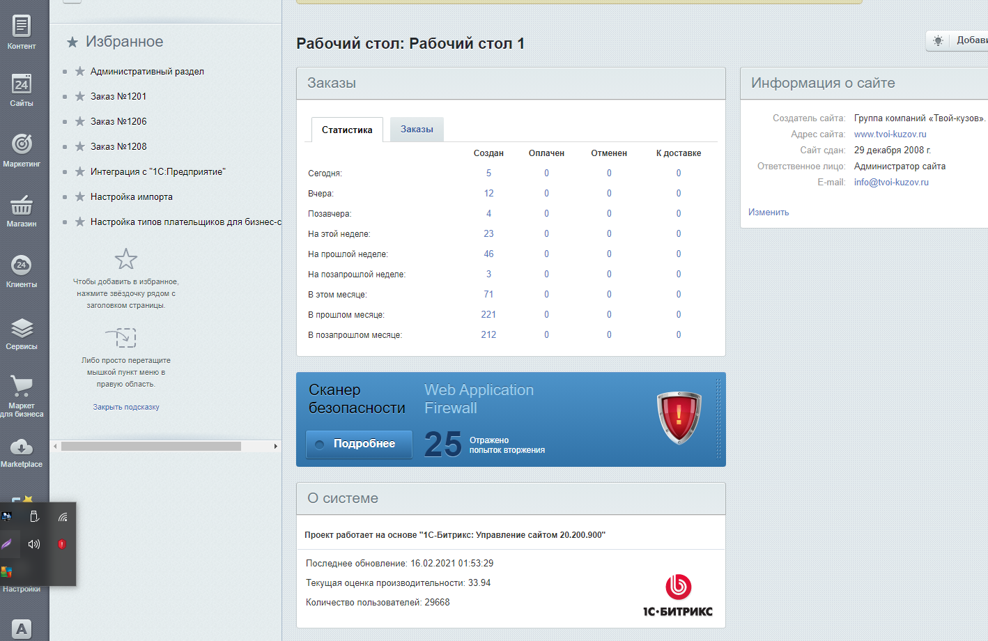Open favorite Заказ №1201

[x=118, y=96]
